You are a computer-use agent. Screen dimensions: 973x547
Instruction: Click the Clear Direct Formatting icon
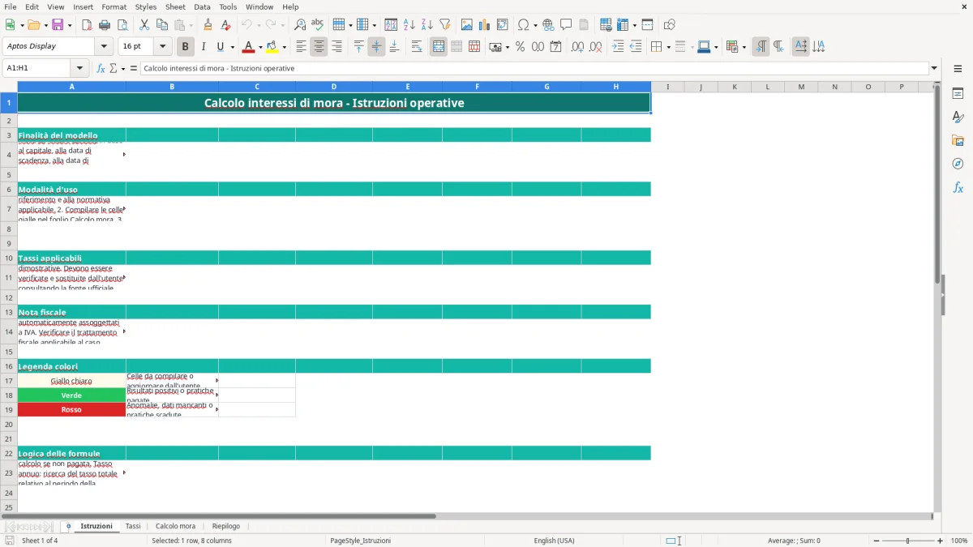[225, 25]
